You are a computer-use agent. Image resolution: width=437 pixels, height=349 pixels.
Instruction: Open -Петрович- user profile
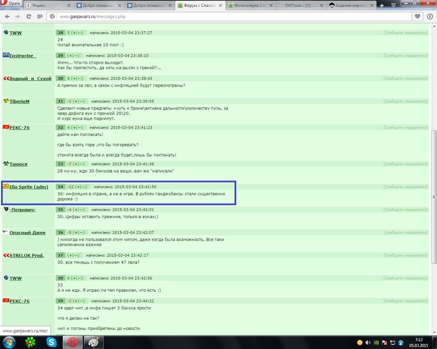click(x=23, y=210)
